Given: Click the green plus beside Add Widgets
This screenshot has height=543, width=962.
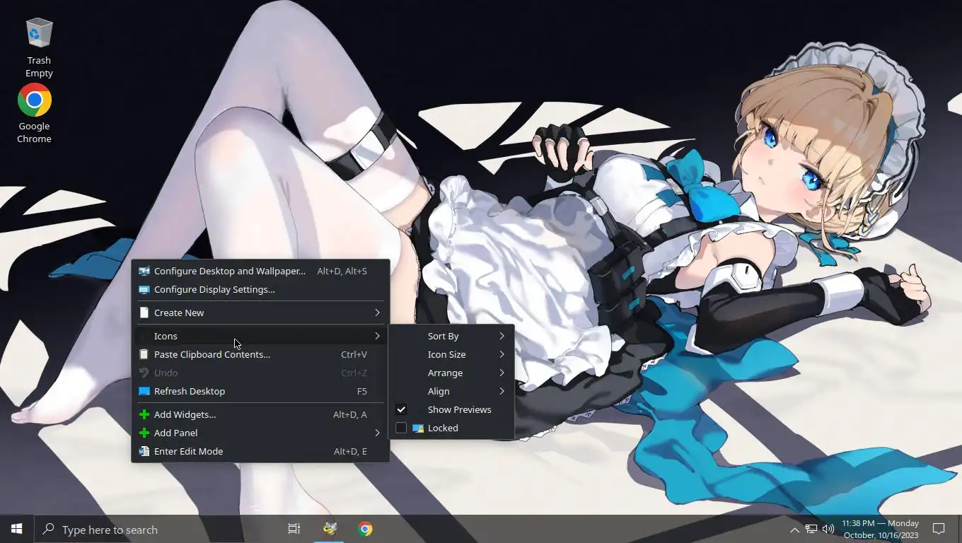Looking at the screenshot, I should 144,414.
